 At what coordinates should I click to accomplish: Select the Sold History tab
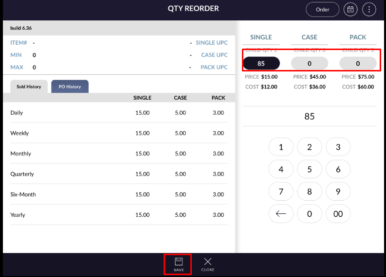coord(29,87)
